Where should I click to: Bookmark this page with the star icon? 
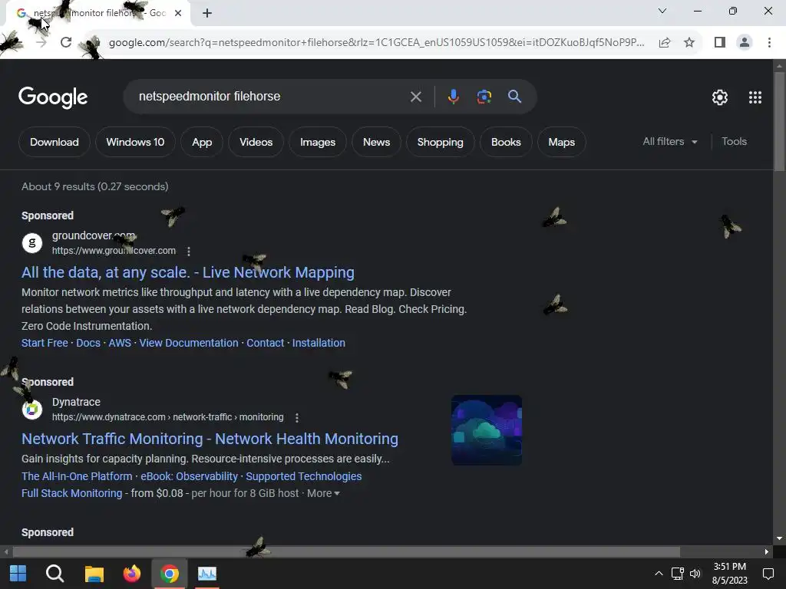(x=689, y=43)
